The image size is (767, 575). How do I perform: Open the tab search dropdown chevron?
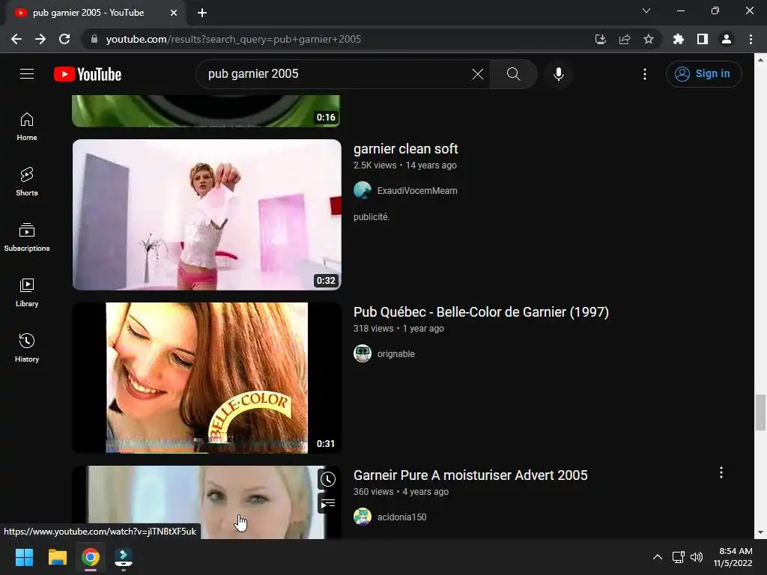coord(646,10)
